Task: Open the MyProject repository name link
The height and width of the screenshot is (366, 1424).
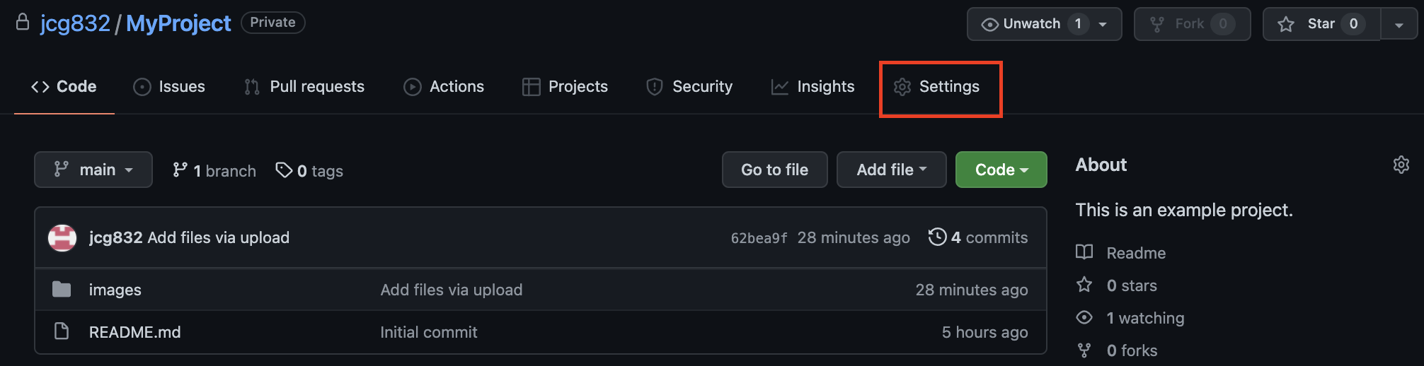Action: point(178,23)
